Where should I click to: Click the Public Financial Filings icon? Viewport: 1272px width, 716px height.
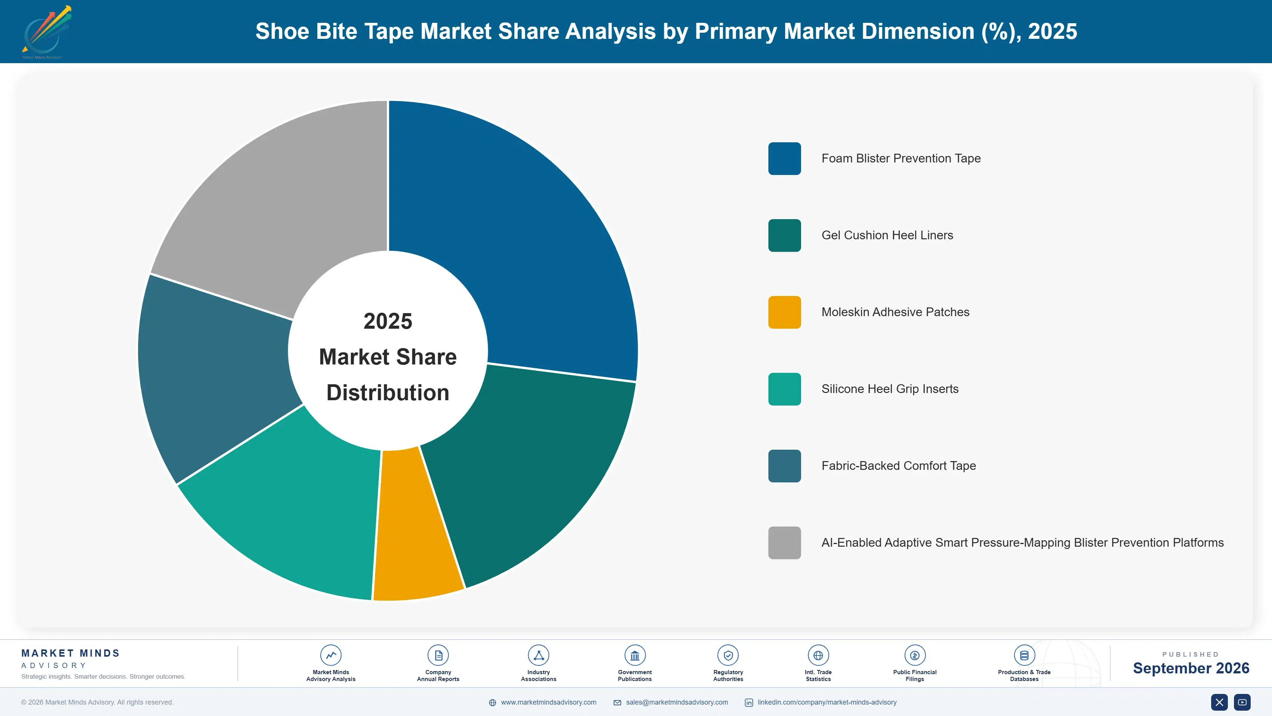(x=914, y=655)
